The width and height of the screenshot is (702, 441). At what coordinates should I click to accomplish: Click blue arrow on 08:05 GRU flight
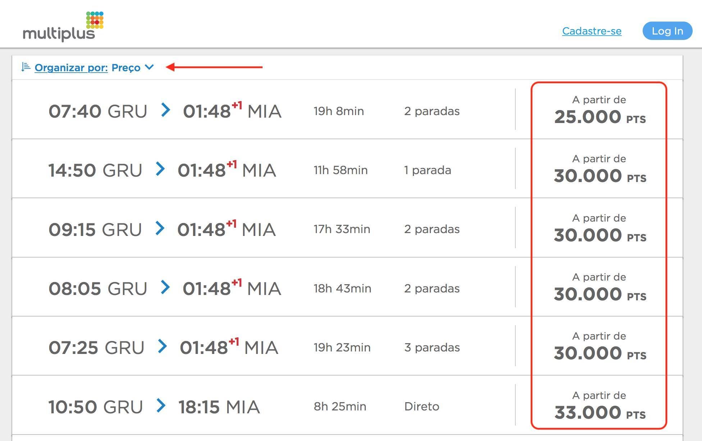tap(165, 287)
